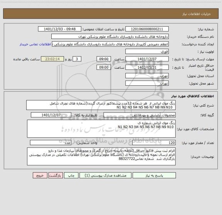Click the 'استان محل تحویل:' label
Image resolution: width=222 pixels, height=215 pixels.
click(x=200, y=76)
